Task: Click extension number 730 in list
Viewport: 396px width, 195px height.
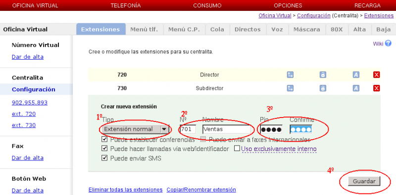Action: point(122,88)
